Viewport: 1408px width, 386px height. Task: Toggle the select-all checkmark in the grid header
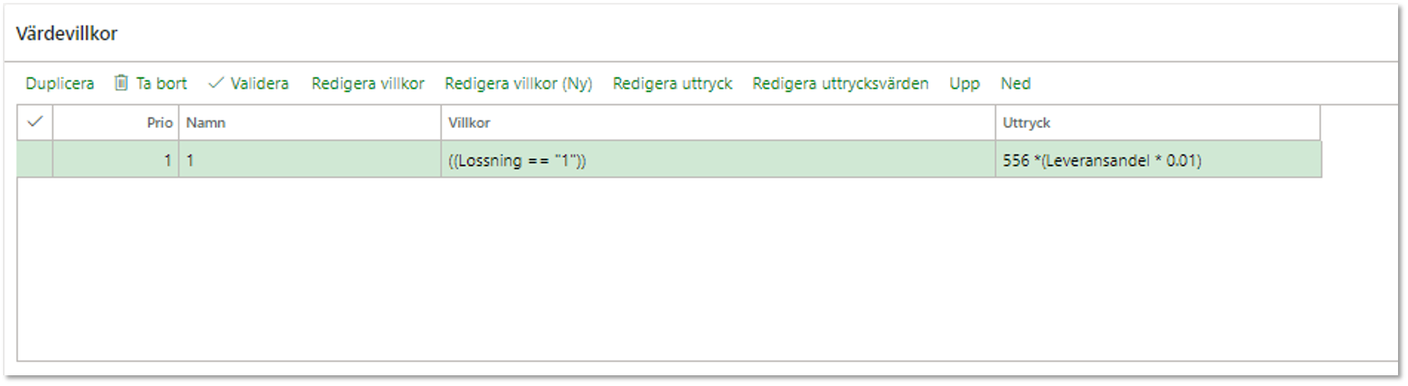[x=34, y=122]
